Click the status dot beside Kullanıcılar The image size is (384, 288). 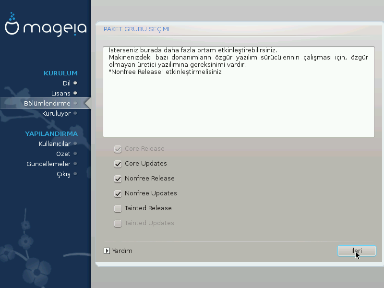(75, 144)
